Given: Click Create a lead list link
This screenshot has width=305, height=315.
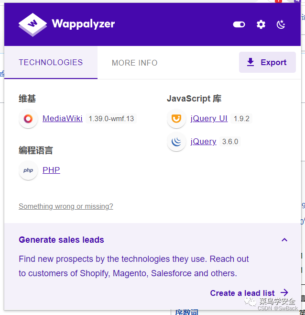Looking at the screenshot, I should 249,293.
